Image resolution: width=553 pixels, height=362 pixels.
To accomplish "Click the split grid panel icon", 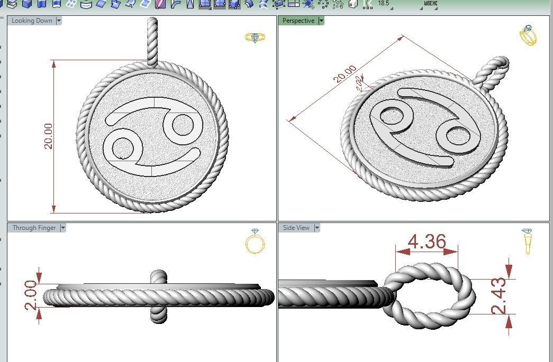I will pos(293,4).
